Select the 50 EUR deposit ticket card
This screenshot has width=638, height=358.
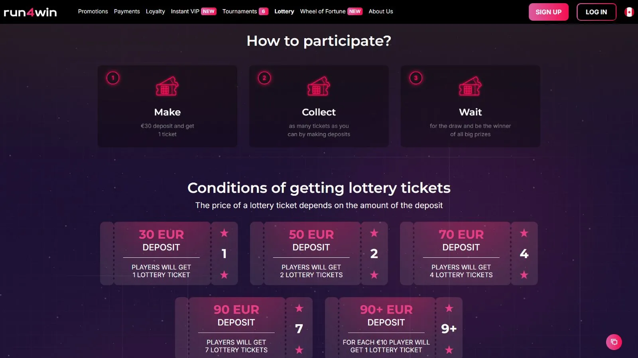311,253
